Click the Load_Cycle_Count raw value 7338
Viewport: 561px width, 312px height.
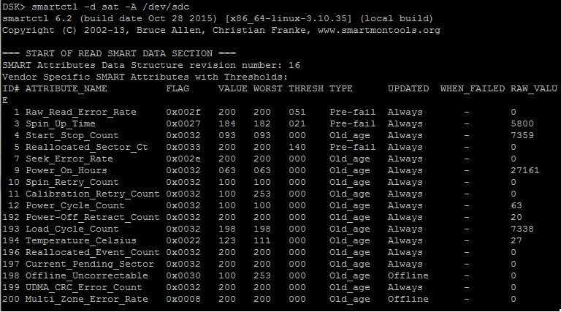click(x=522, y=229)
